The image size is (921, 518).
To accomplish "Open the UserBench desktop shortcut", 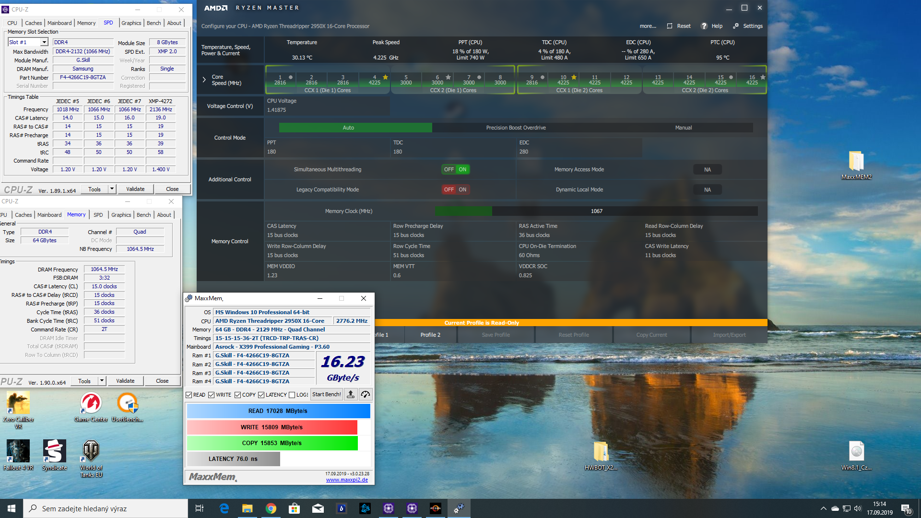I will 127,404.
